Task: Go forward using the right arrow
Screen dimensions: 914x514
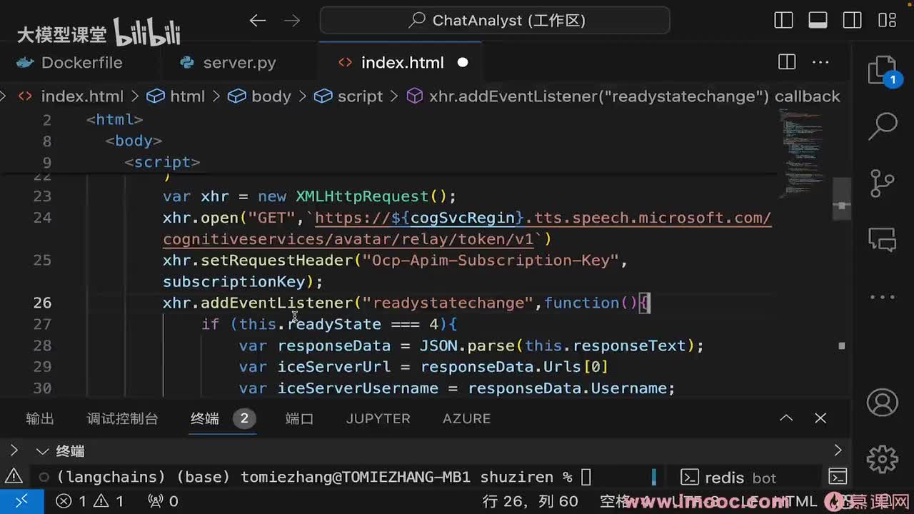Action: [x=293, y=21]
